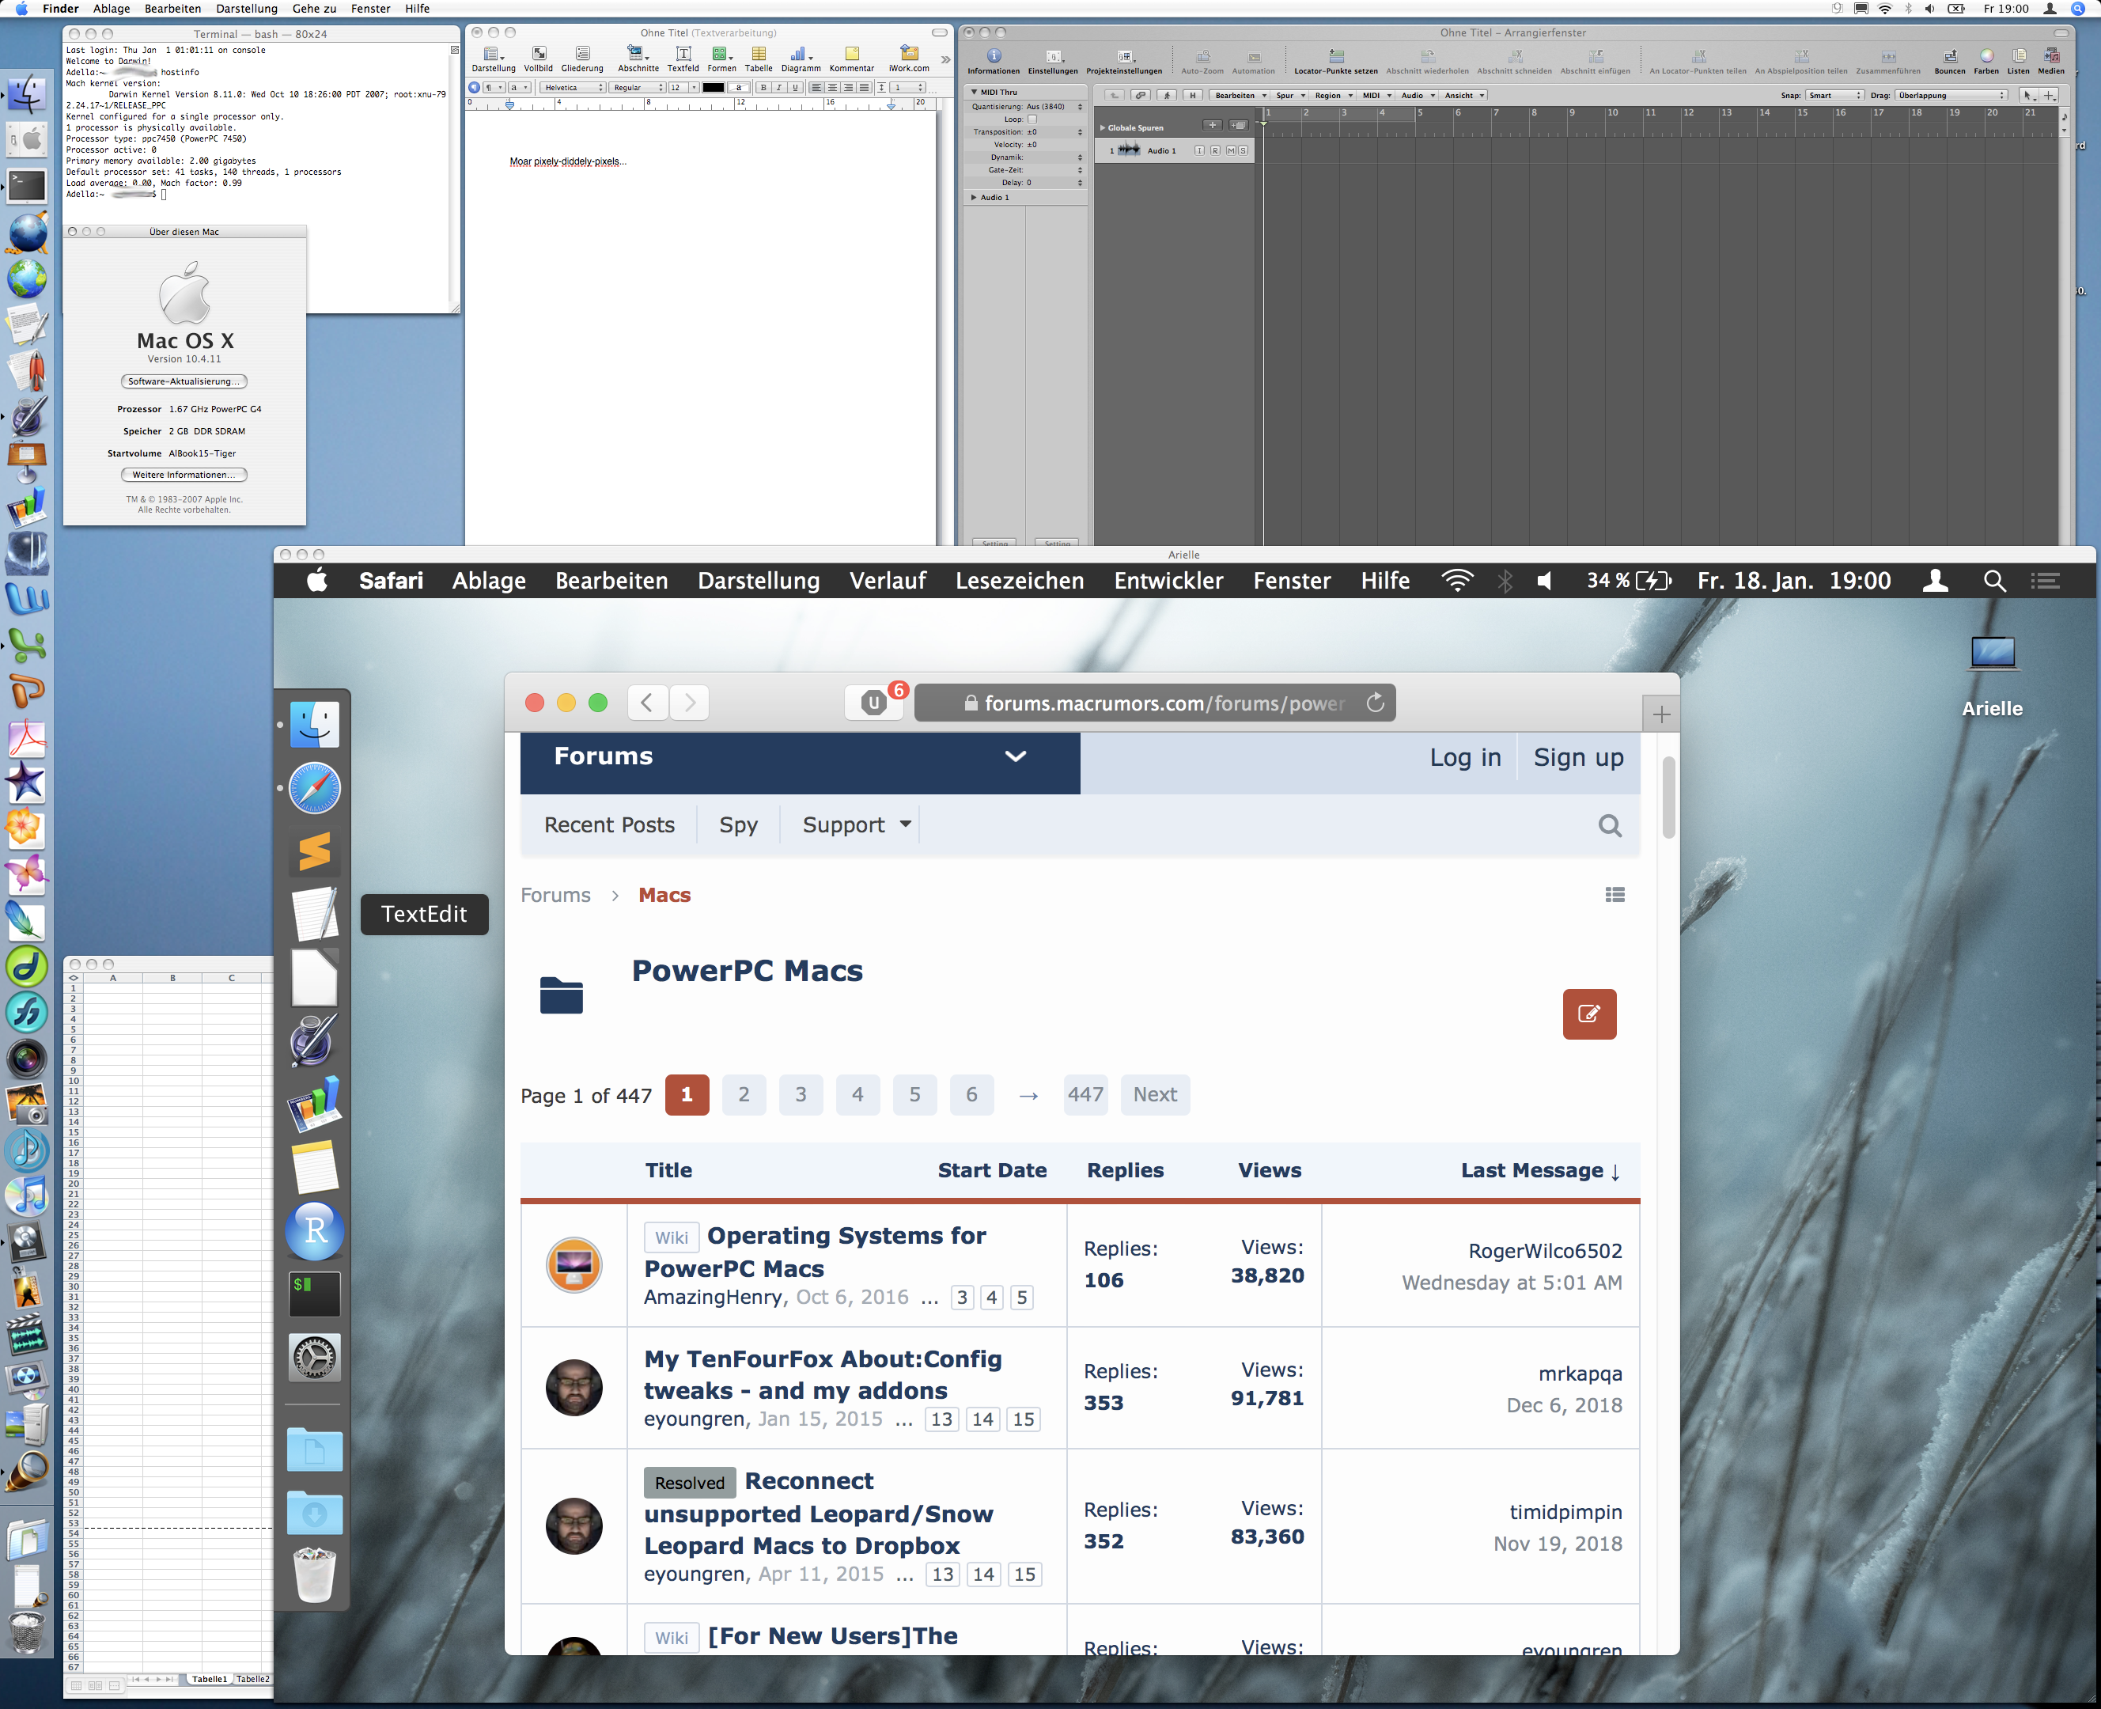
Task: Click Locator-Punkte setzen icon
Action: [x=1335, y=56]
